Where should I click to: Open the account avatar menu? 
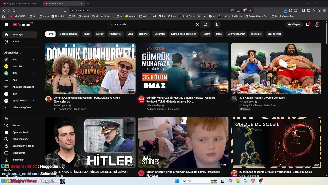[x=317, y=24]
